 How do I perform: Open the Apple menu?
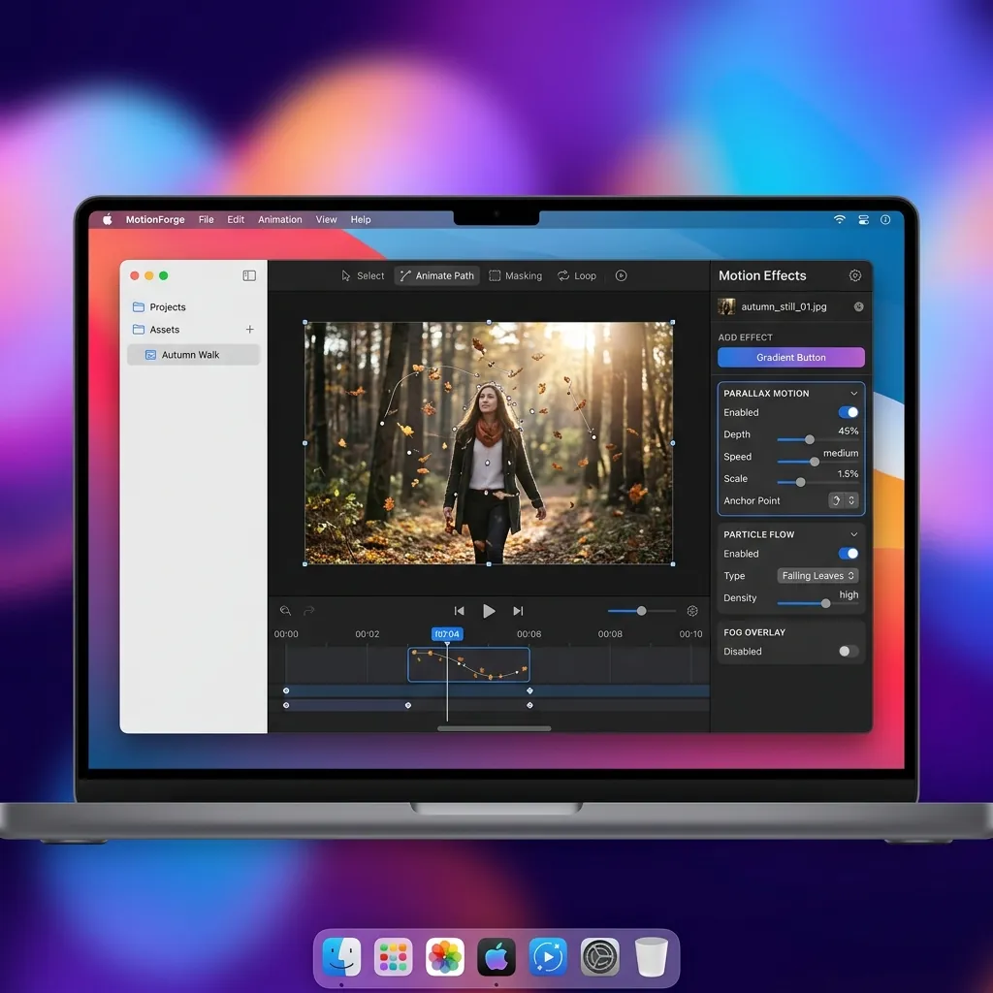[107, 220]
